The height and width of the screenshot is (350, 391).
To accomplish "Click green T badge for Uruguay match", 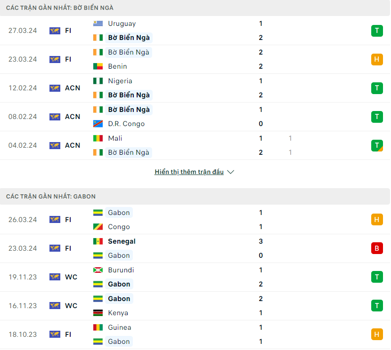I will pos(377,31).
